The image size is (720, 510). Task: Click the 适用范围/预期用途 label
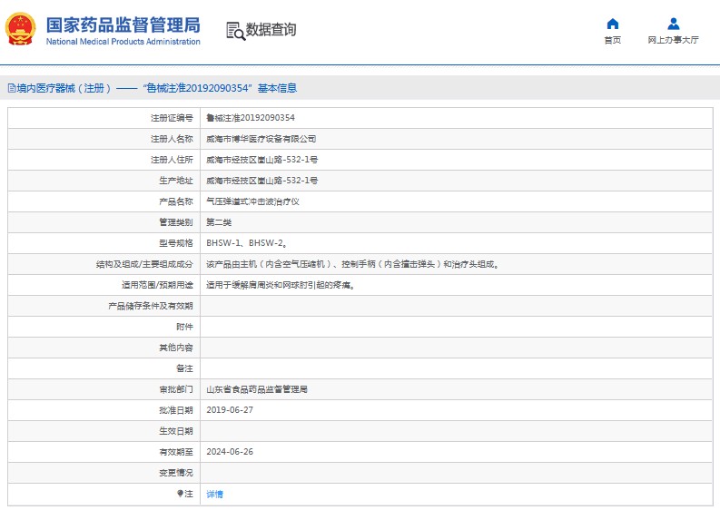[157, 285]
